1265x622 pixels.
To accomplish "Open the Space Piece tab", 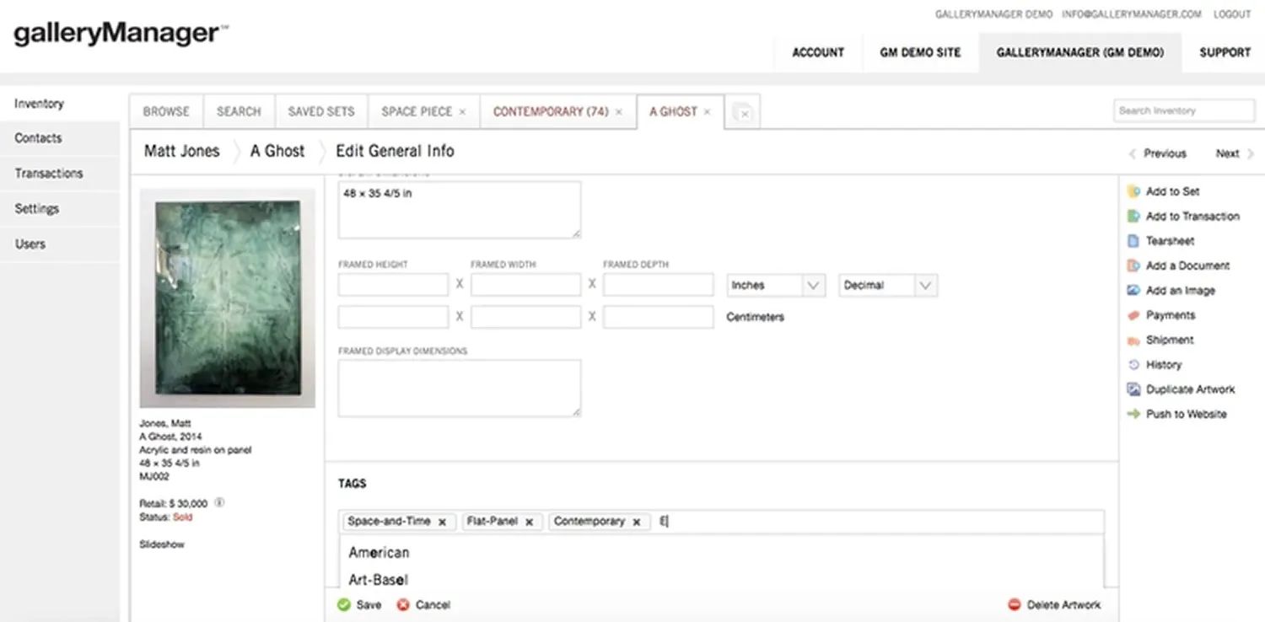I will click(x=417, y=111).
